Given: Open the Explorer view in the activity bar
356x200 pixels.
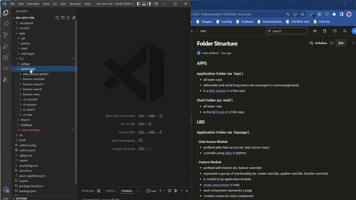Looking at the screenshot, I should 6,13.
